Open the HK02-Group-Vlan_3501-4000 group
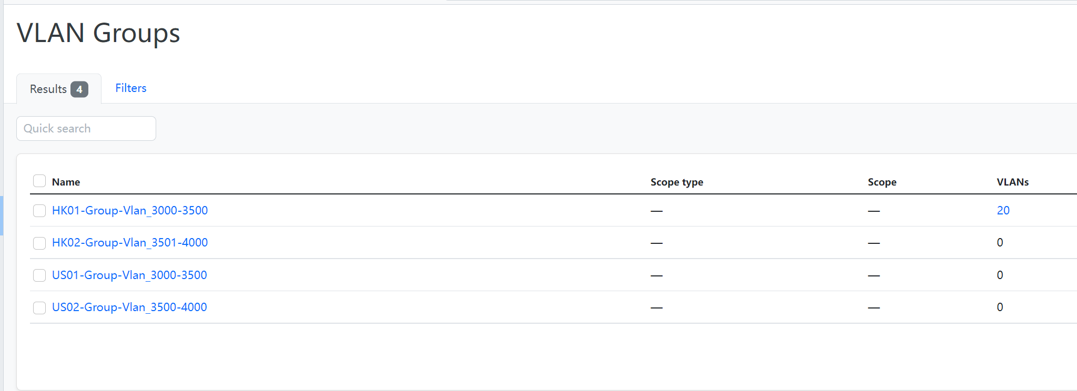Viewport: 1077px width, 391px height. [129, 243]
